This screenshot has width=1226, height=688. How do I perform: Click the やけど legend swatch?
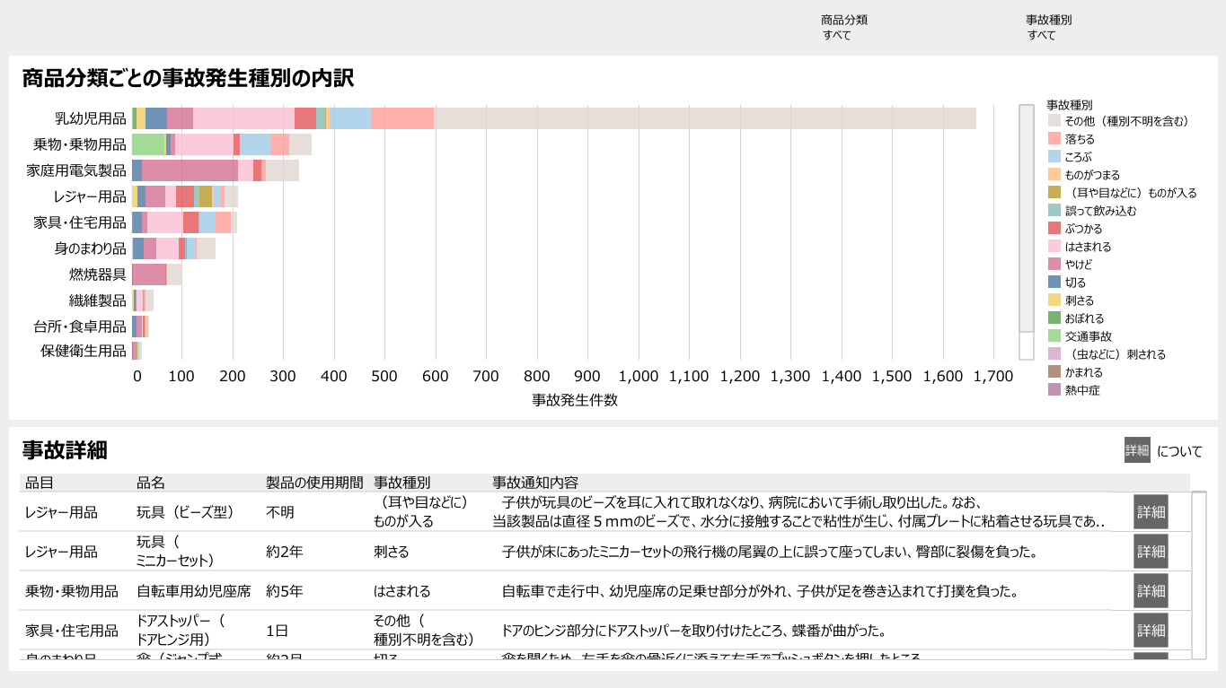[1054, 265]
